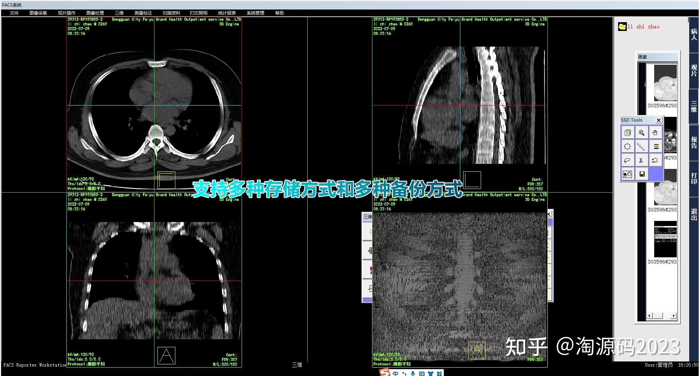Click the 退出 sidebar tab to exit
This screenshot has width=699, height=376.
pos(694,215)
